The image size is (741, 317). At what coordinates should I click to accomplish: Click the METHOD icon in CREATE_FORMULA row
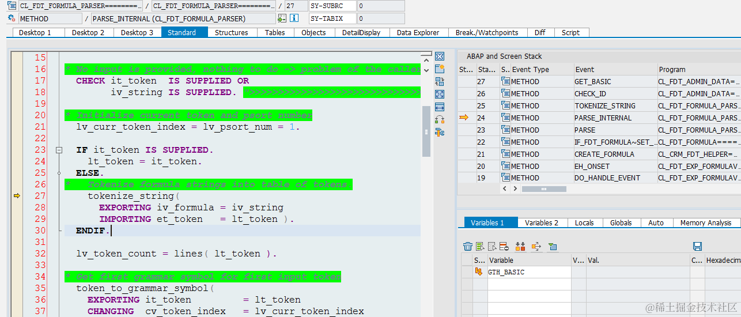tap(505, 154)
